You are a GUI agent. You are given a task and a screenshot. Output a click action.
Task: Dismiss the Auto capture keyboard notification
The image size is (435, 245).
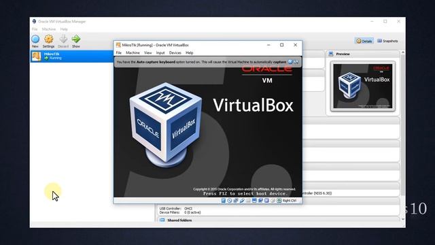pos(290,62)
